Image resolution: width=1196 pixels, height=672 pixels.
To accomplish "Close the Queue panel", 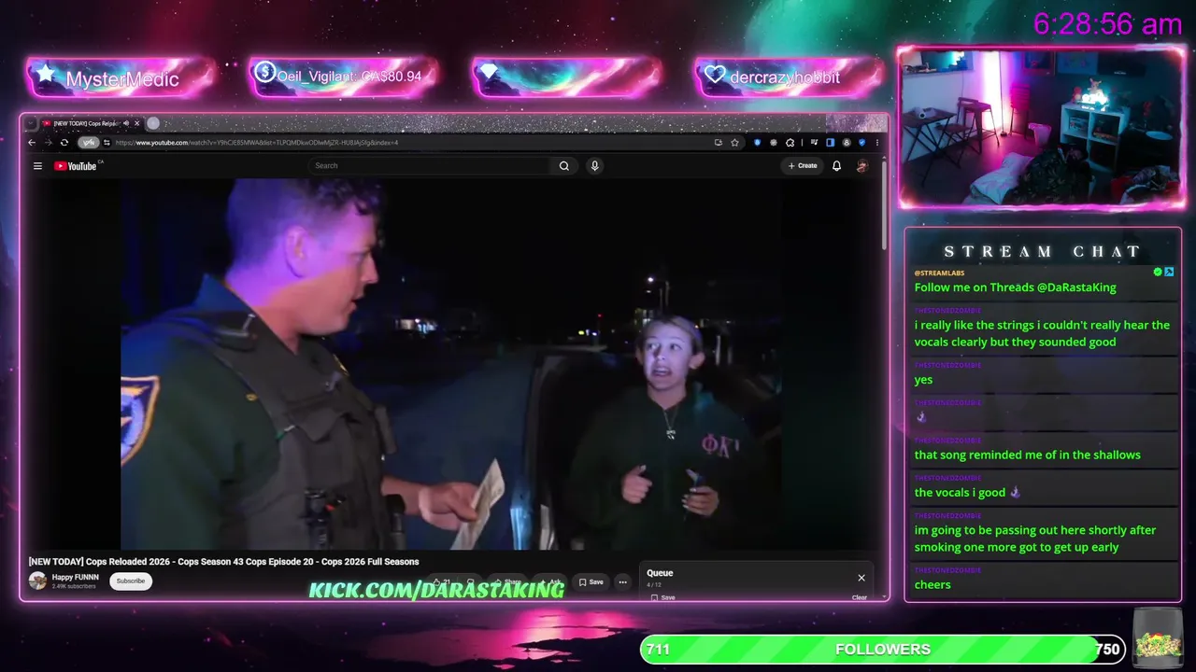I will (x=861, y=578).
